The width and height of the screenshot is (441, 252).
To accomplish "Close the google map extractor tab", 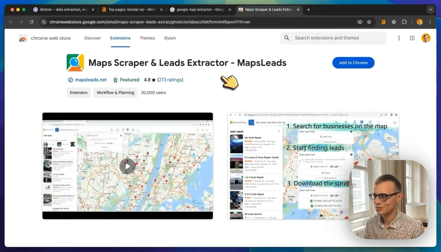I will click(230, 10).
